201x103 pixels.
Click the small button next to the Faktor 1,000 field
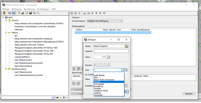[x=108, y=57]
